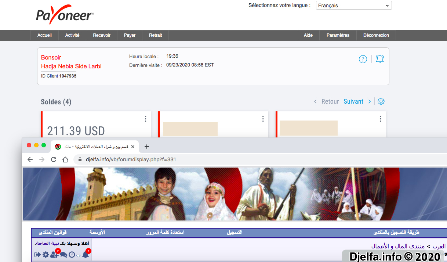Viewport: 447px width, 262px height.
Task: Open balances settings gear icon
Action: coord(381,101)
